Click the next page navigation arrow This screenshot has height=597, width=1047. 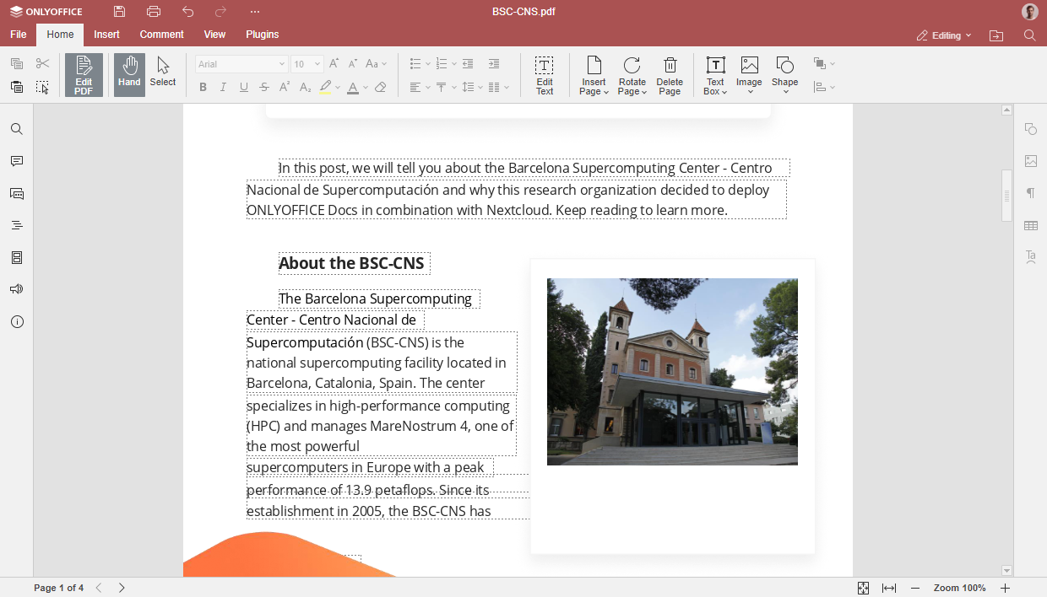click(122, 588)
